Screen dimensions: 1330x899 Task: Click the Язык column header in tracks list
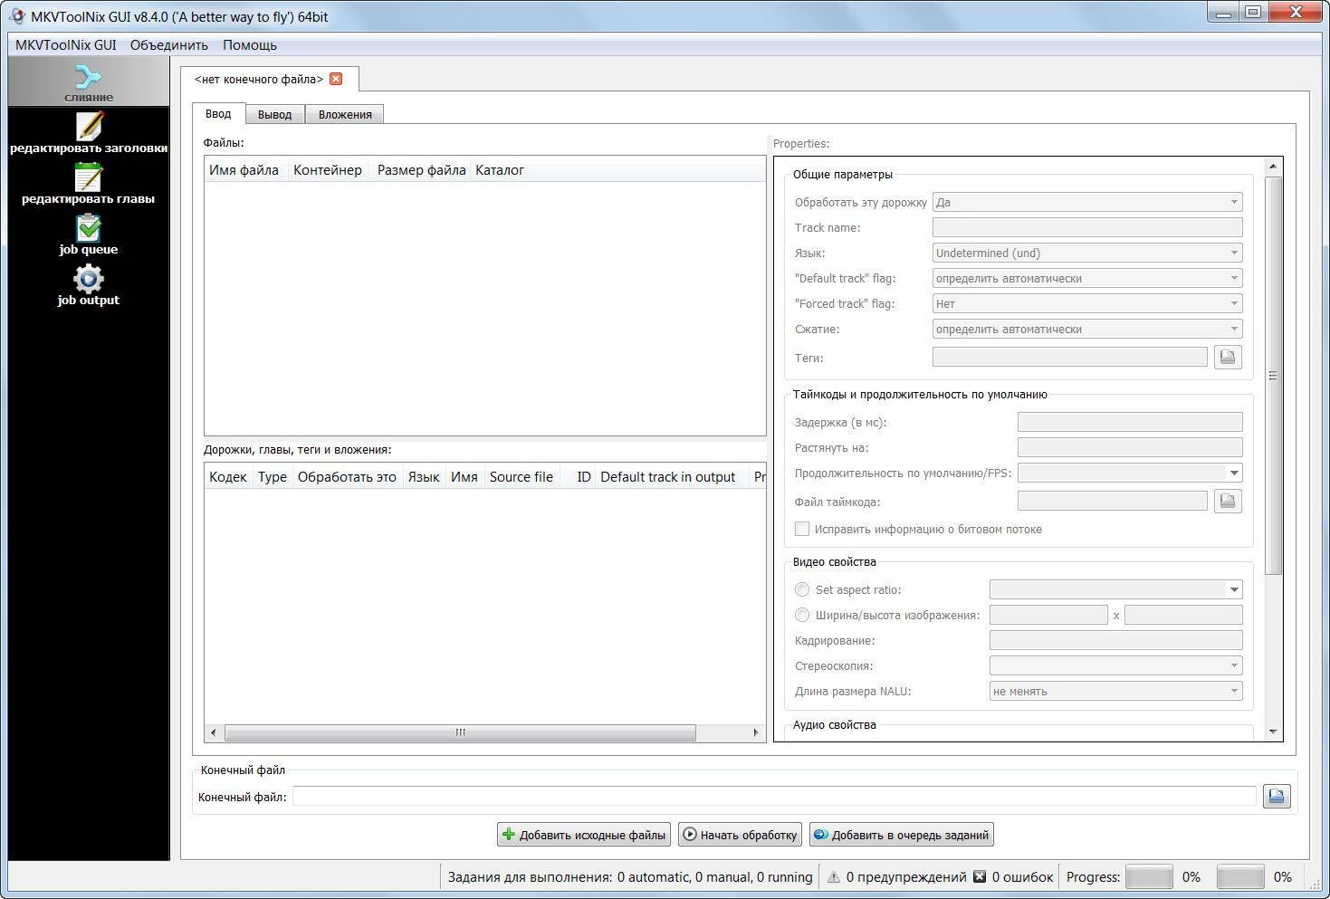(x=424, y=476)
